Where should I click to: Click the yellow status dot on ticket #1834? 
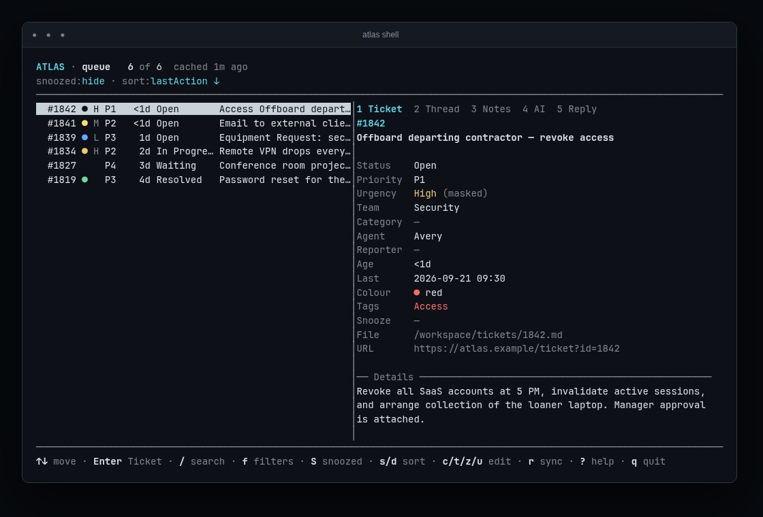[84, 151]
